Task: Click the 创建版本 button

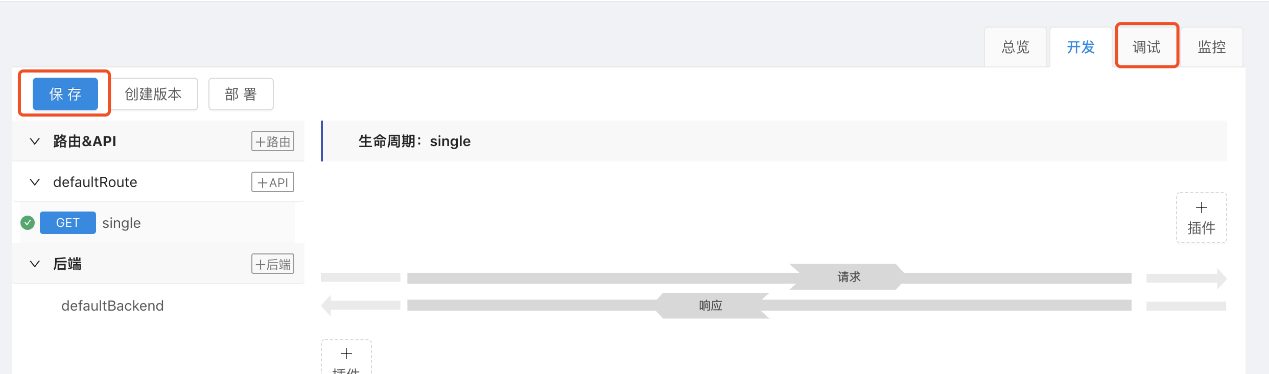Action: click(153, 94)
